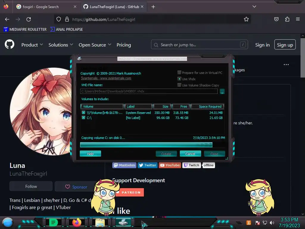The image size is (305, 229).
Task: Open Firefox from the taskbar
Action: [x=77, y=222]
